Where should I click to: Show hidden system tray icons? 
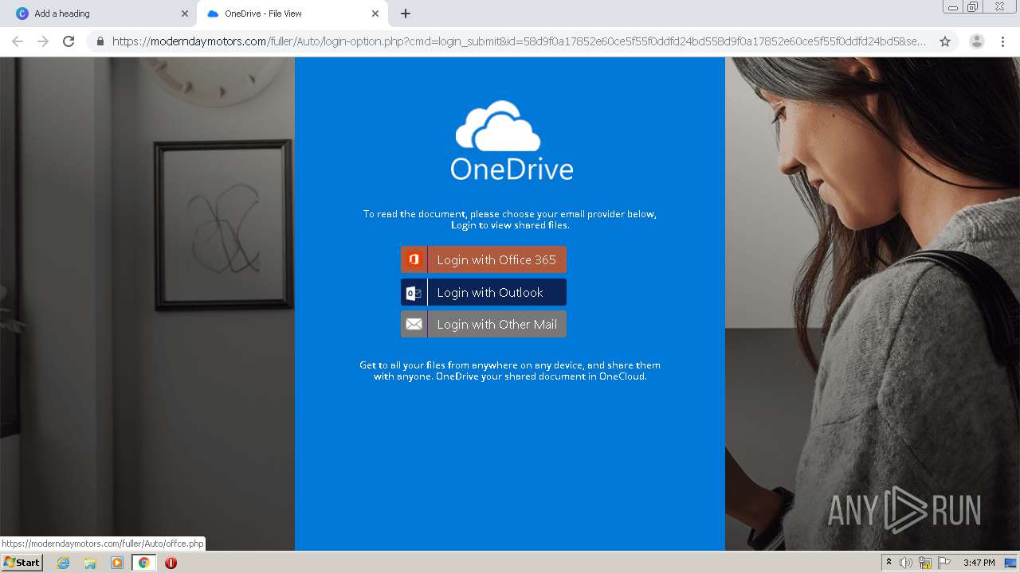[x=889, y=563]
